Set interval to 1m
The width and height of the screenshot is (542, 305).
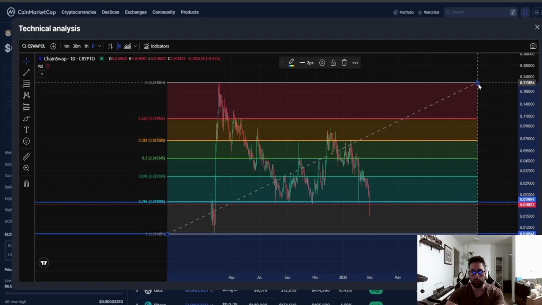66,46
